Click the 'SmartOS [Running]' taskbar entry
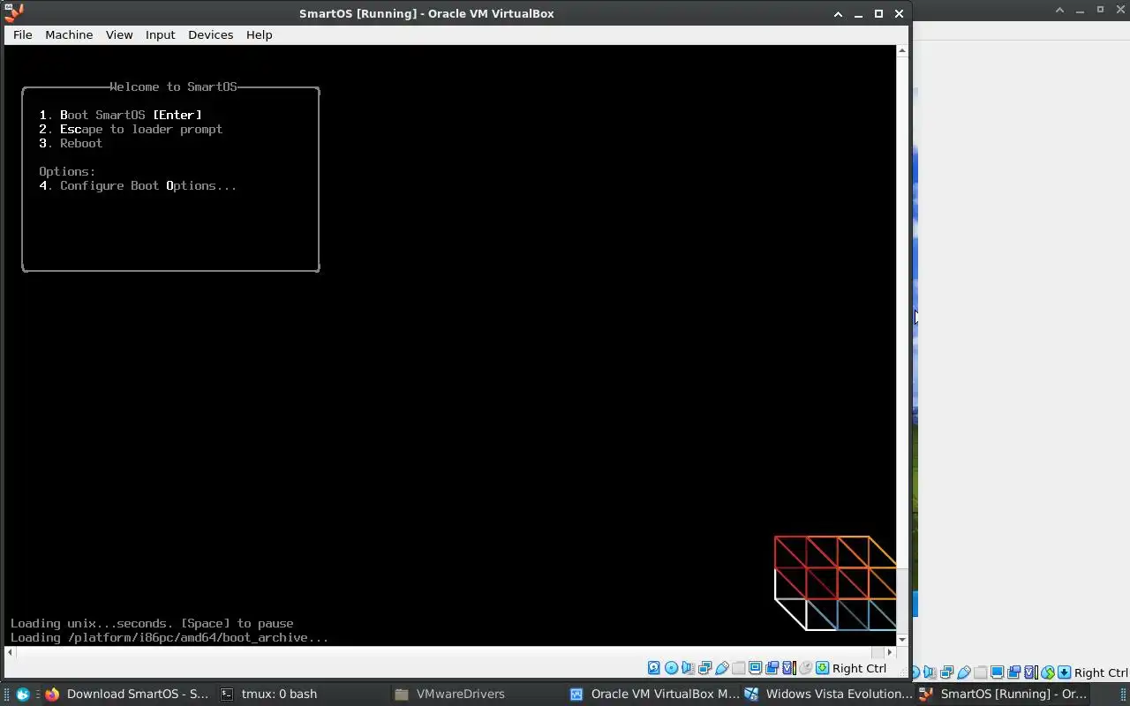 (1004, 694)
